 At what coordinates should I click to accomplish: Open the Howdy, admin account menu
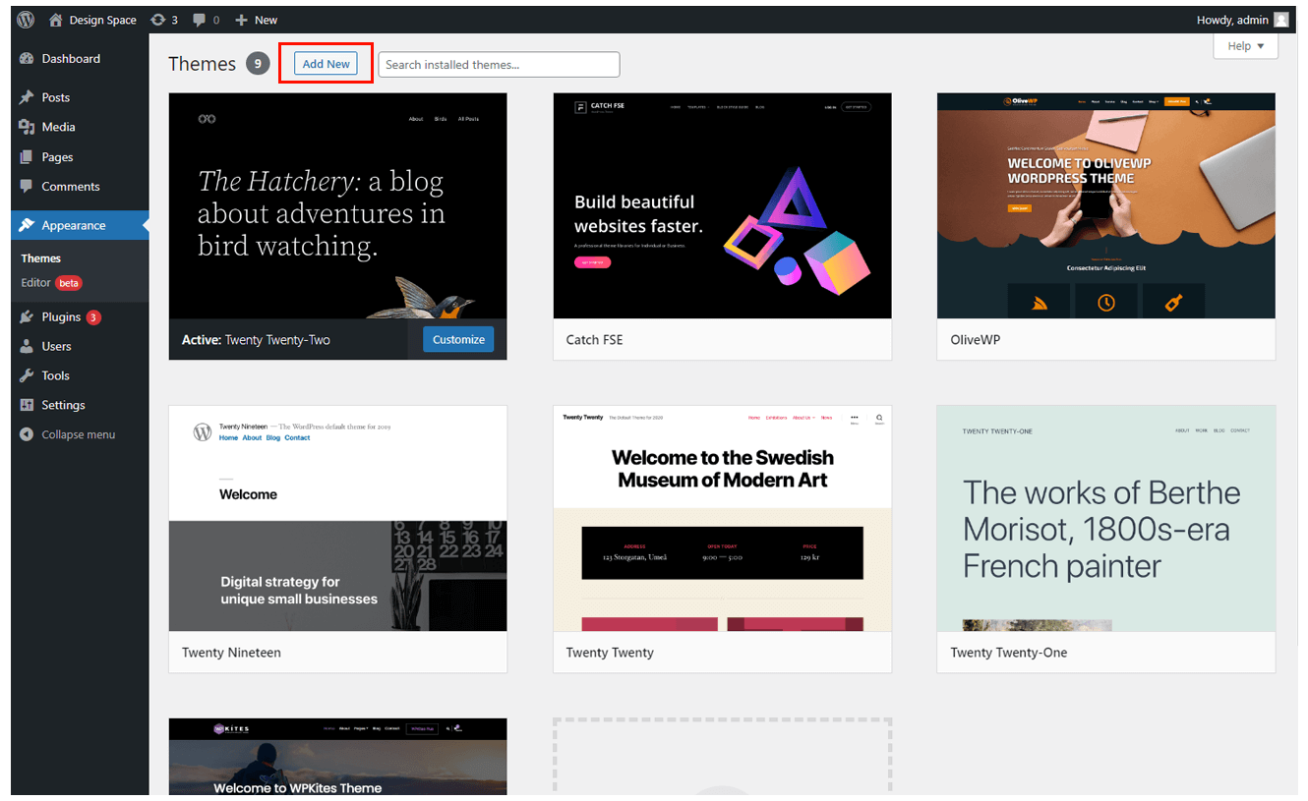(x=1242, y=20)
